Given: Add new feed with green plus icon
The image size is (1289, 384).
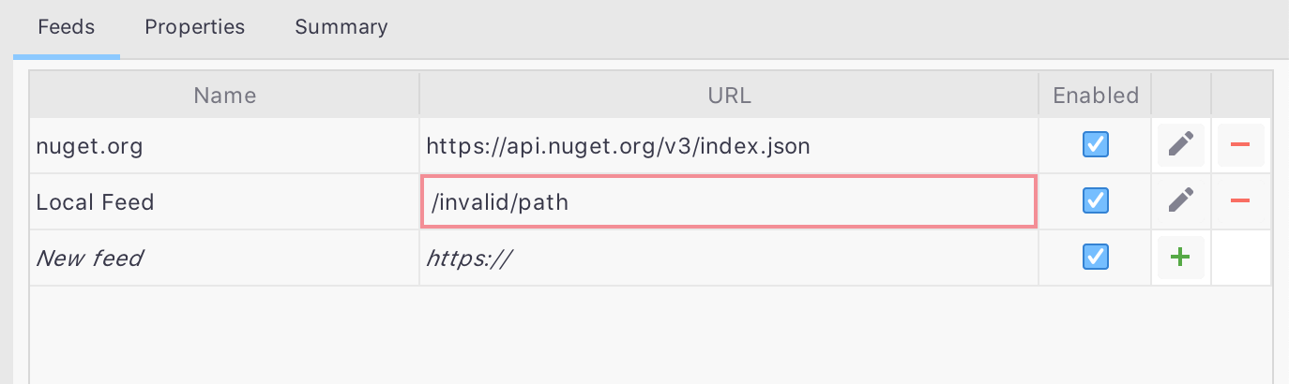Looking at the screenshot, I should point(1181,258).
